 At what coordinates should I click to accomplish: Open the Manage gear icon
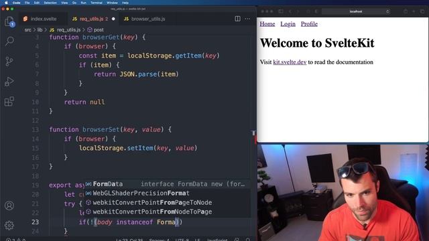tap(9, 226)
